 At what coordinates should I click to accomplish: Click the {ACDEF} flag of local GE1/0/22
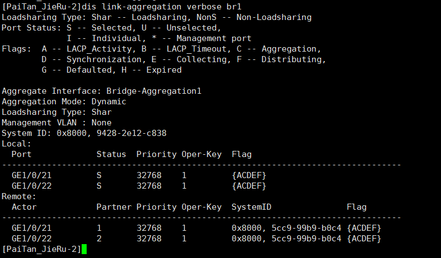click(x=249, y=185)
